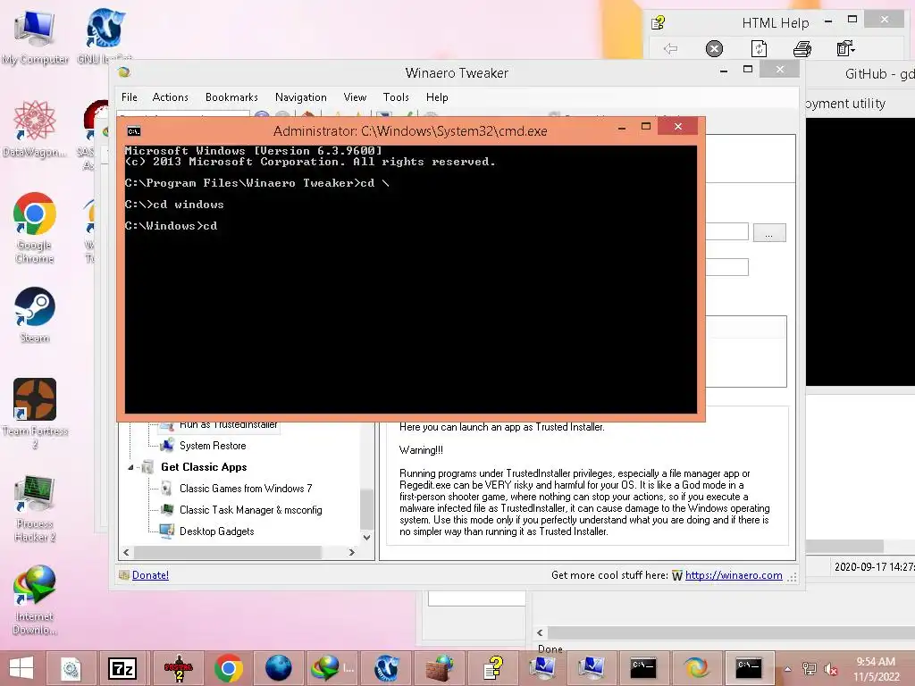Open Google Chrome from the taskbar
Viewport: 915px width, 686px height.
coord(229,668)
